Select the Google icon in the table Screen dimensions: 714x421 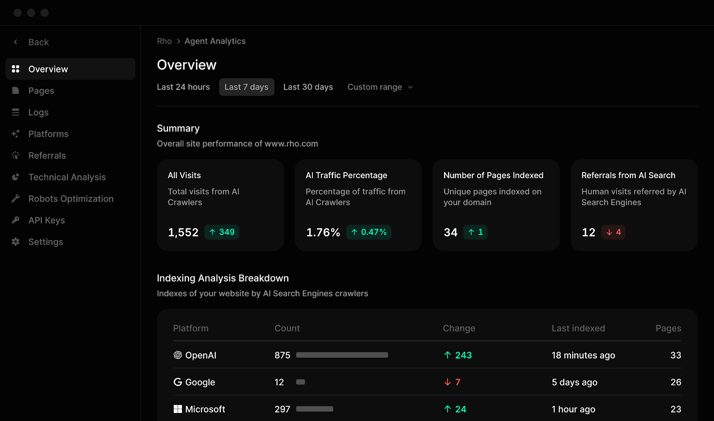point(177,382)
